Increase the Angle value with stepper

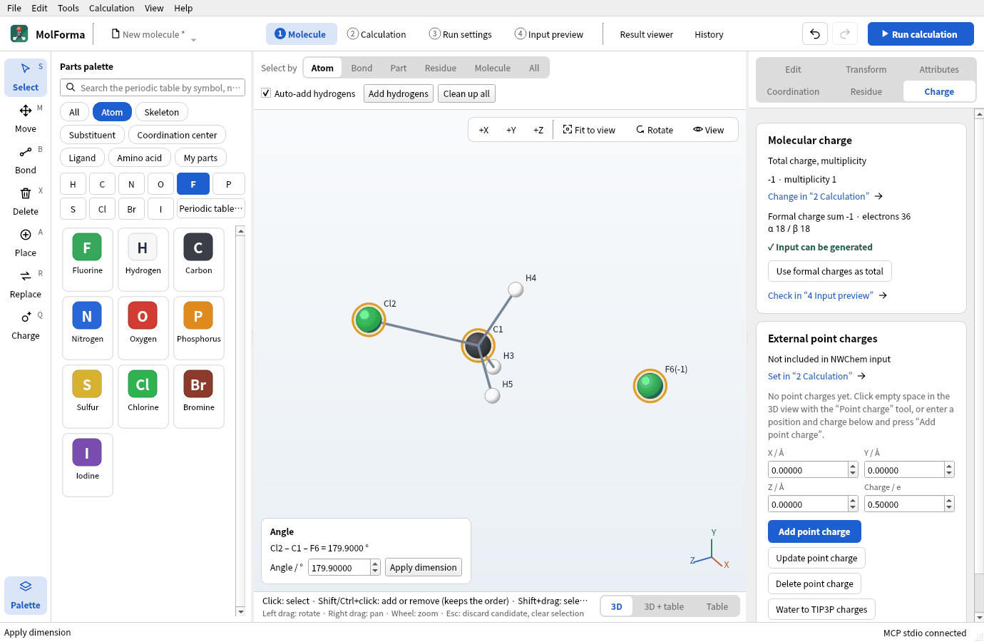[x=376, y=564]
